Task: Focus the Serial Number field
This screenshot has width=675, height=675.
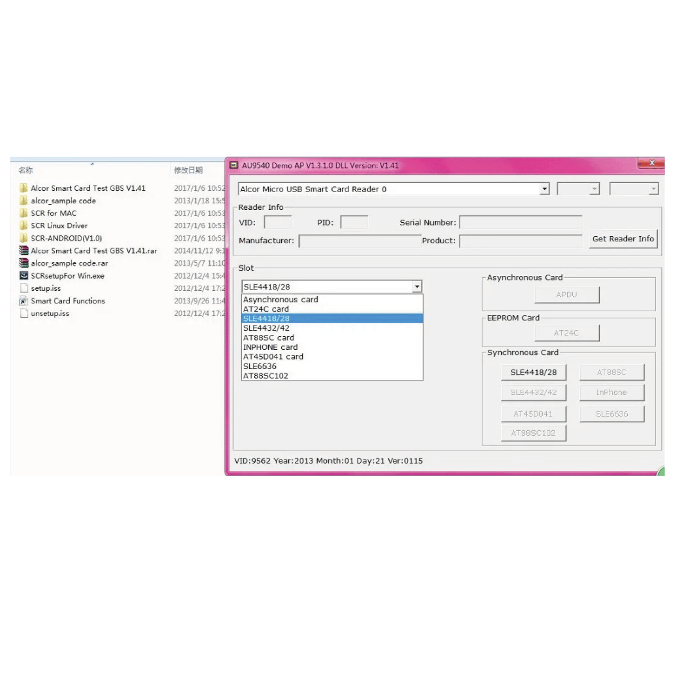Action: point(521,222)
